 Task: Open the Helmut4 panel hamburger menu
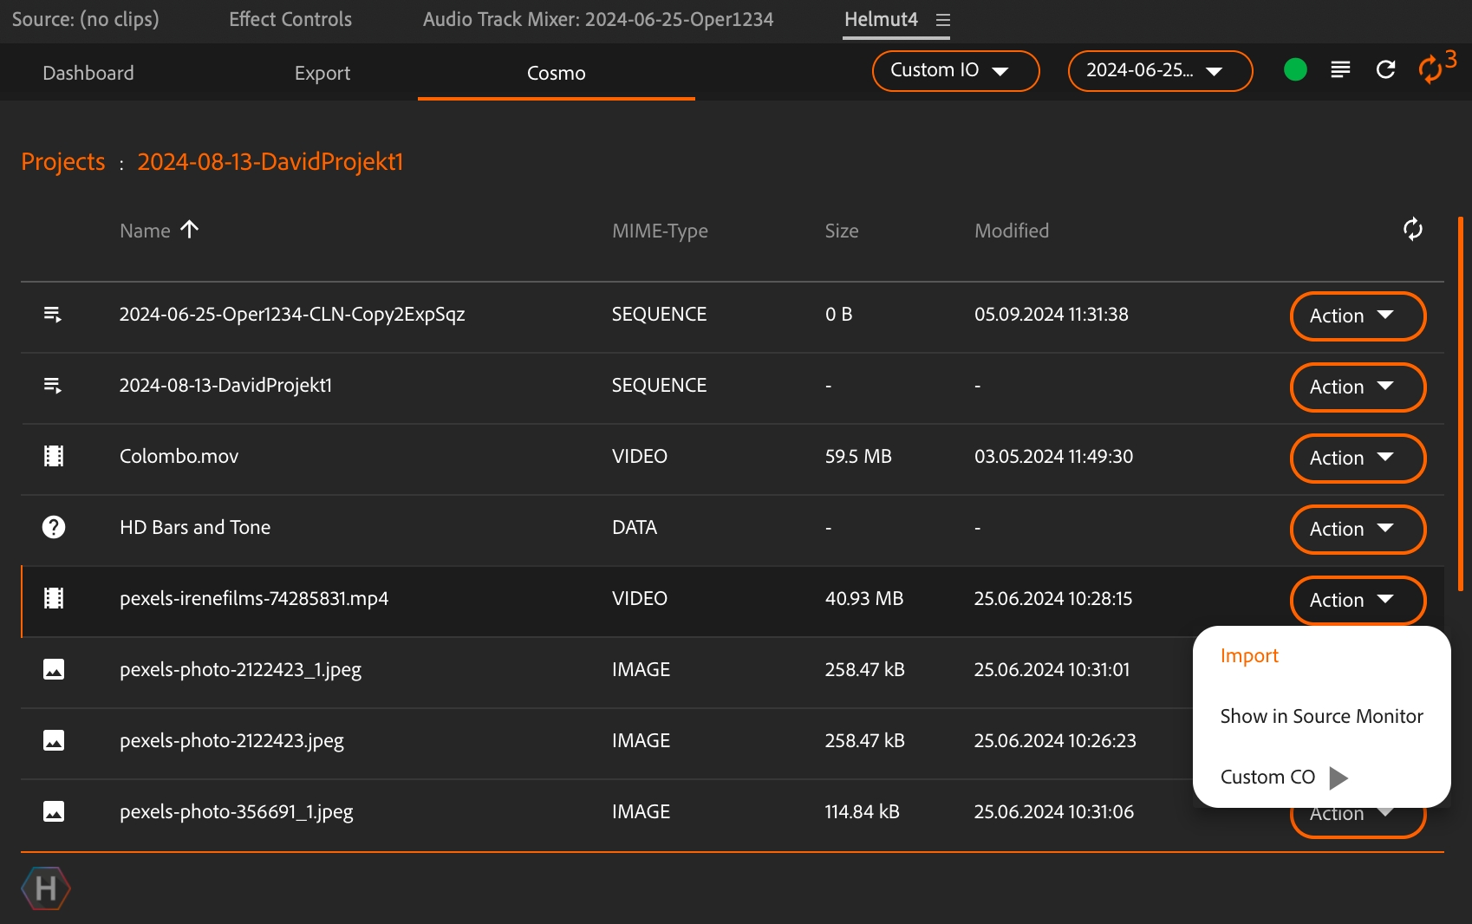point(943,20)
